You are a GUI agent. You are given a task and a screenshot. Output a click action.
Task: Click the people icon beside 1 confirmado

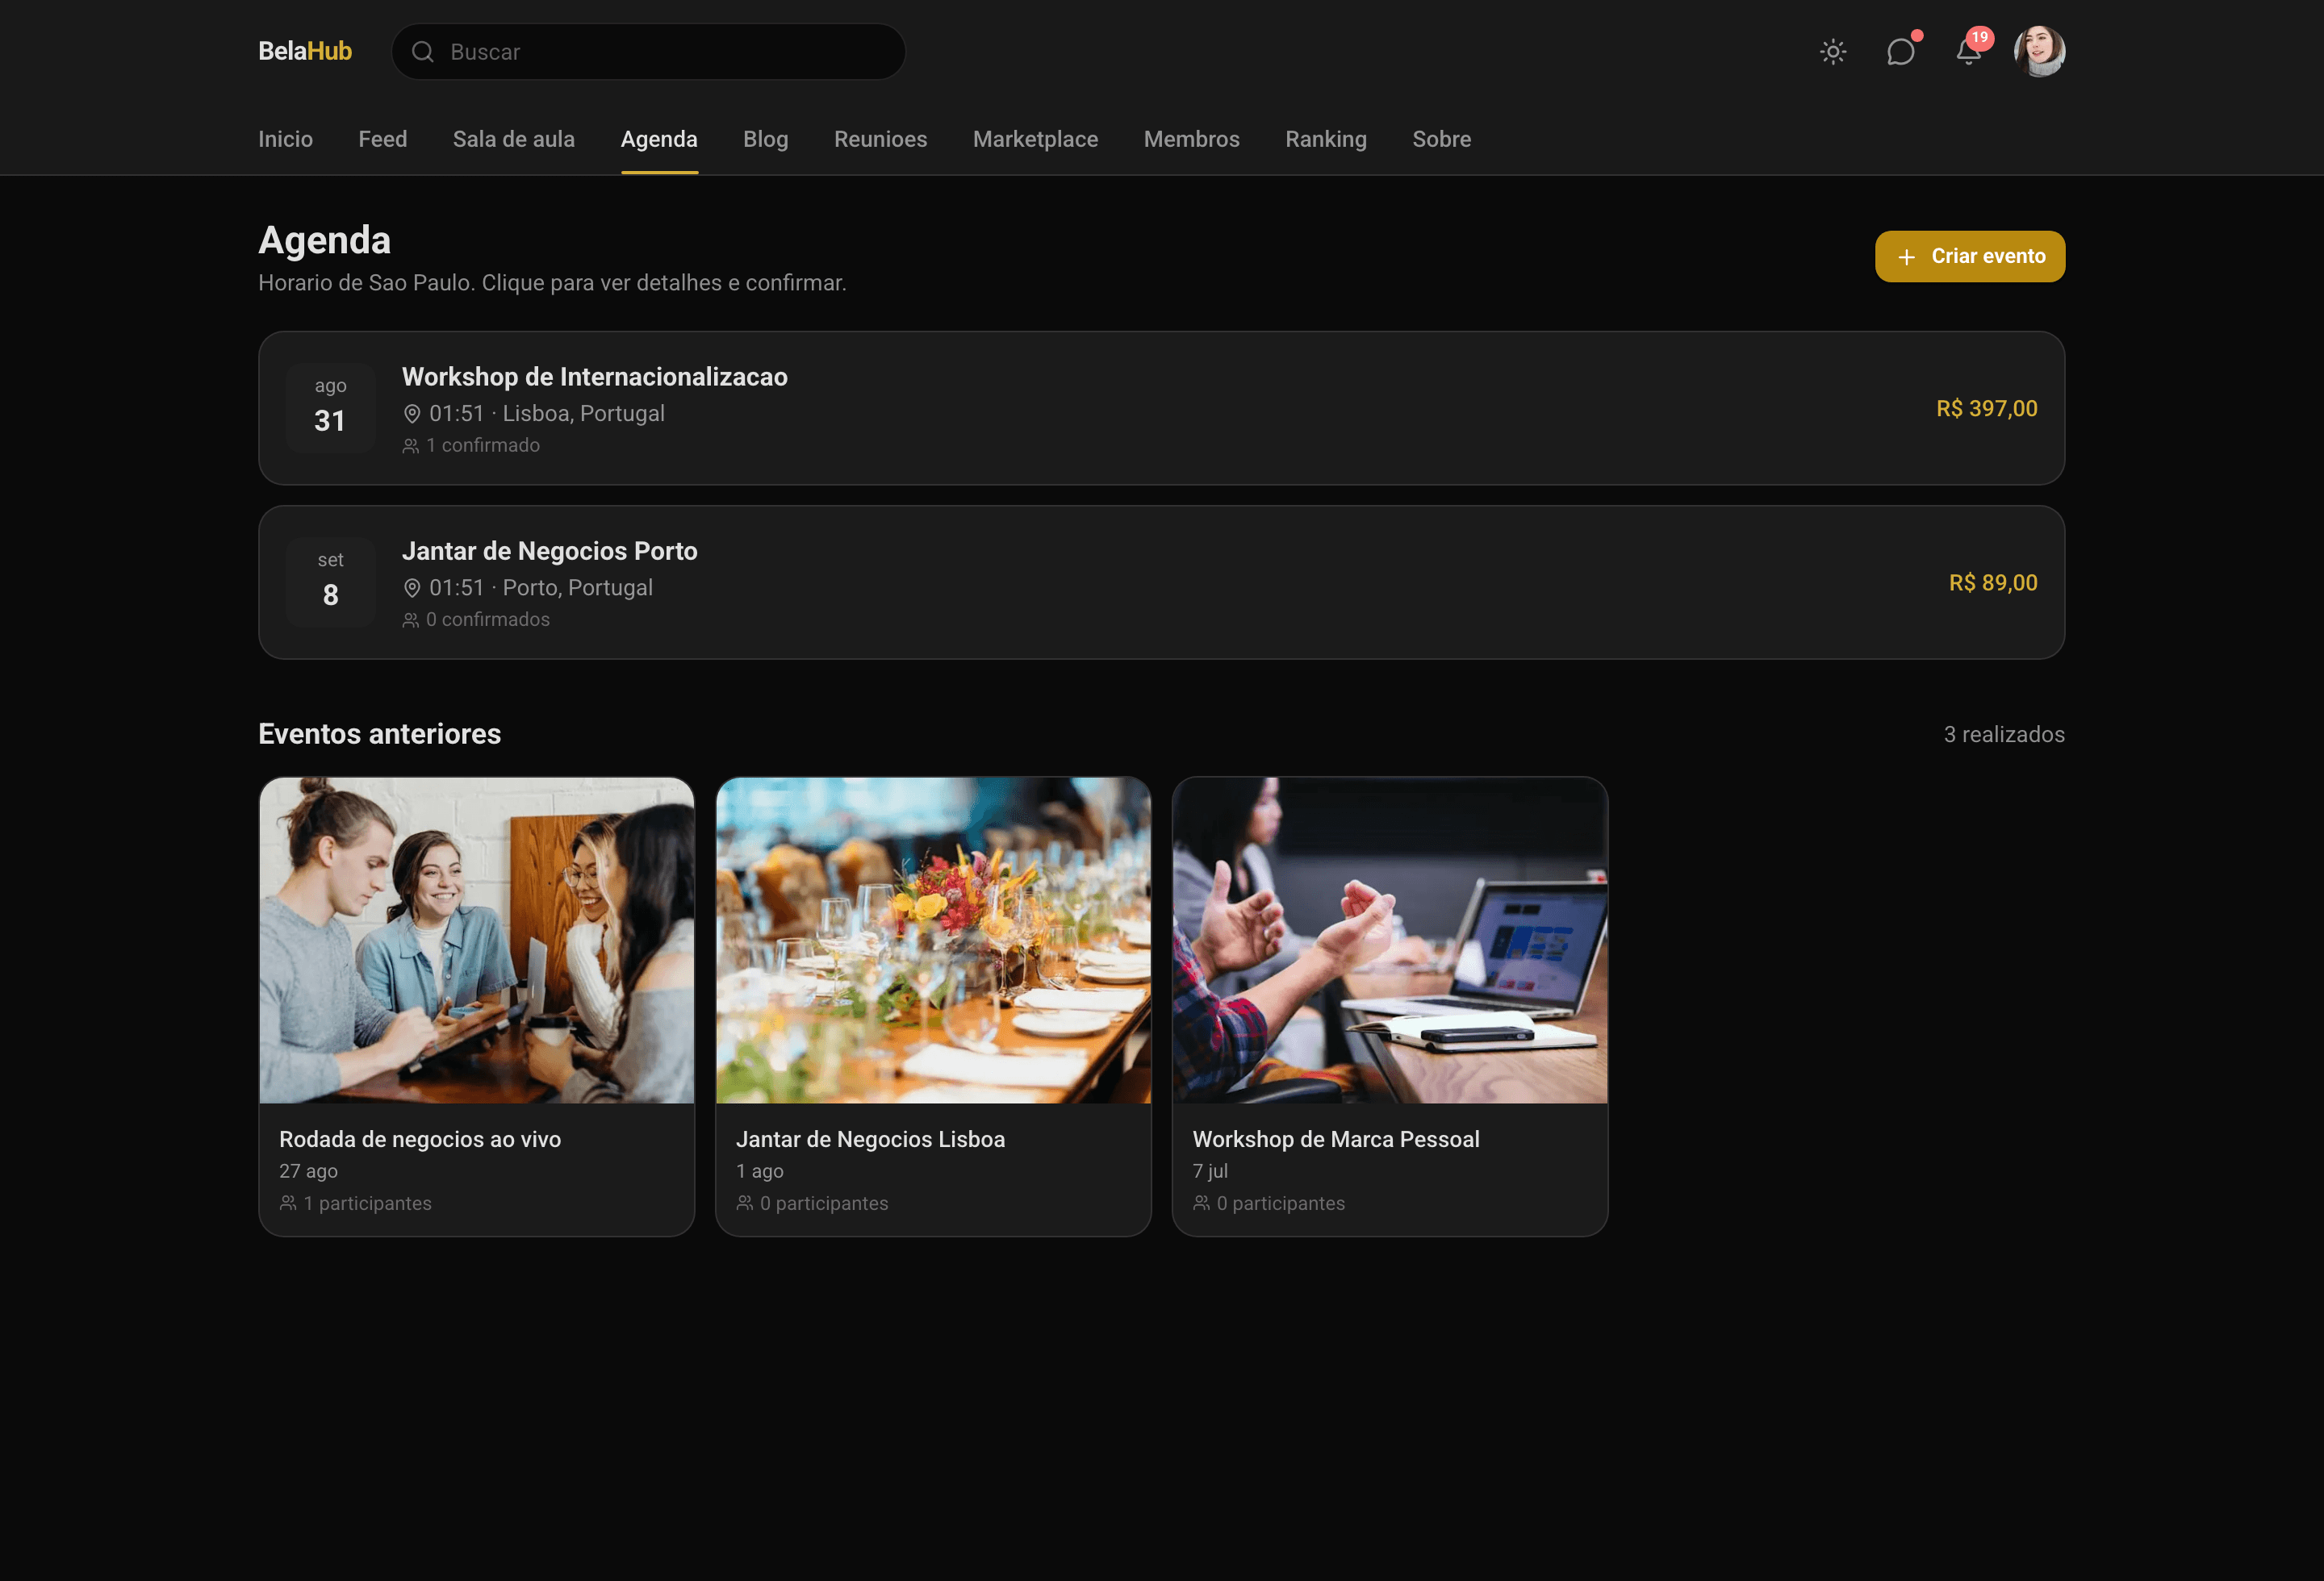click(x=411, y=446)
